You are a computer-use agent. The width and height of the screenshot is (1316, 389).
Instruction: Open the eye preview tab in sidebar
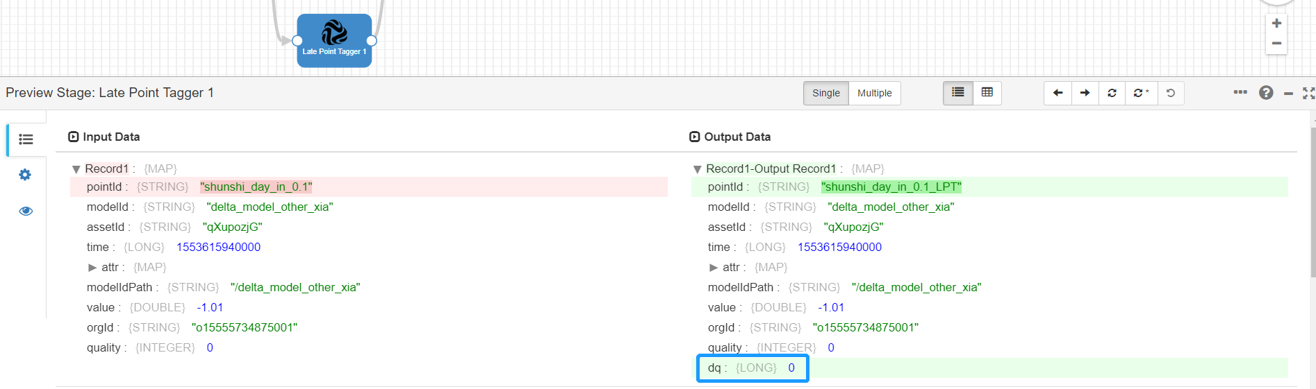[x=26, y=211]
